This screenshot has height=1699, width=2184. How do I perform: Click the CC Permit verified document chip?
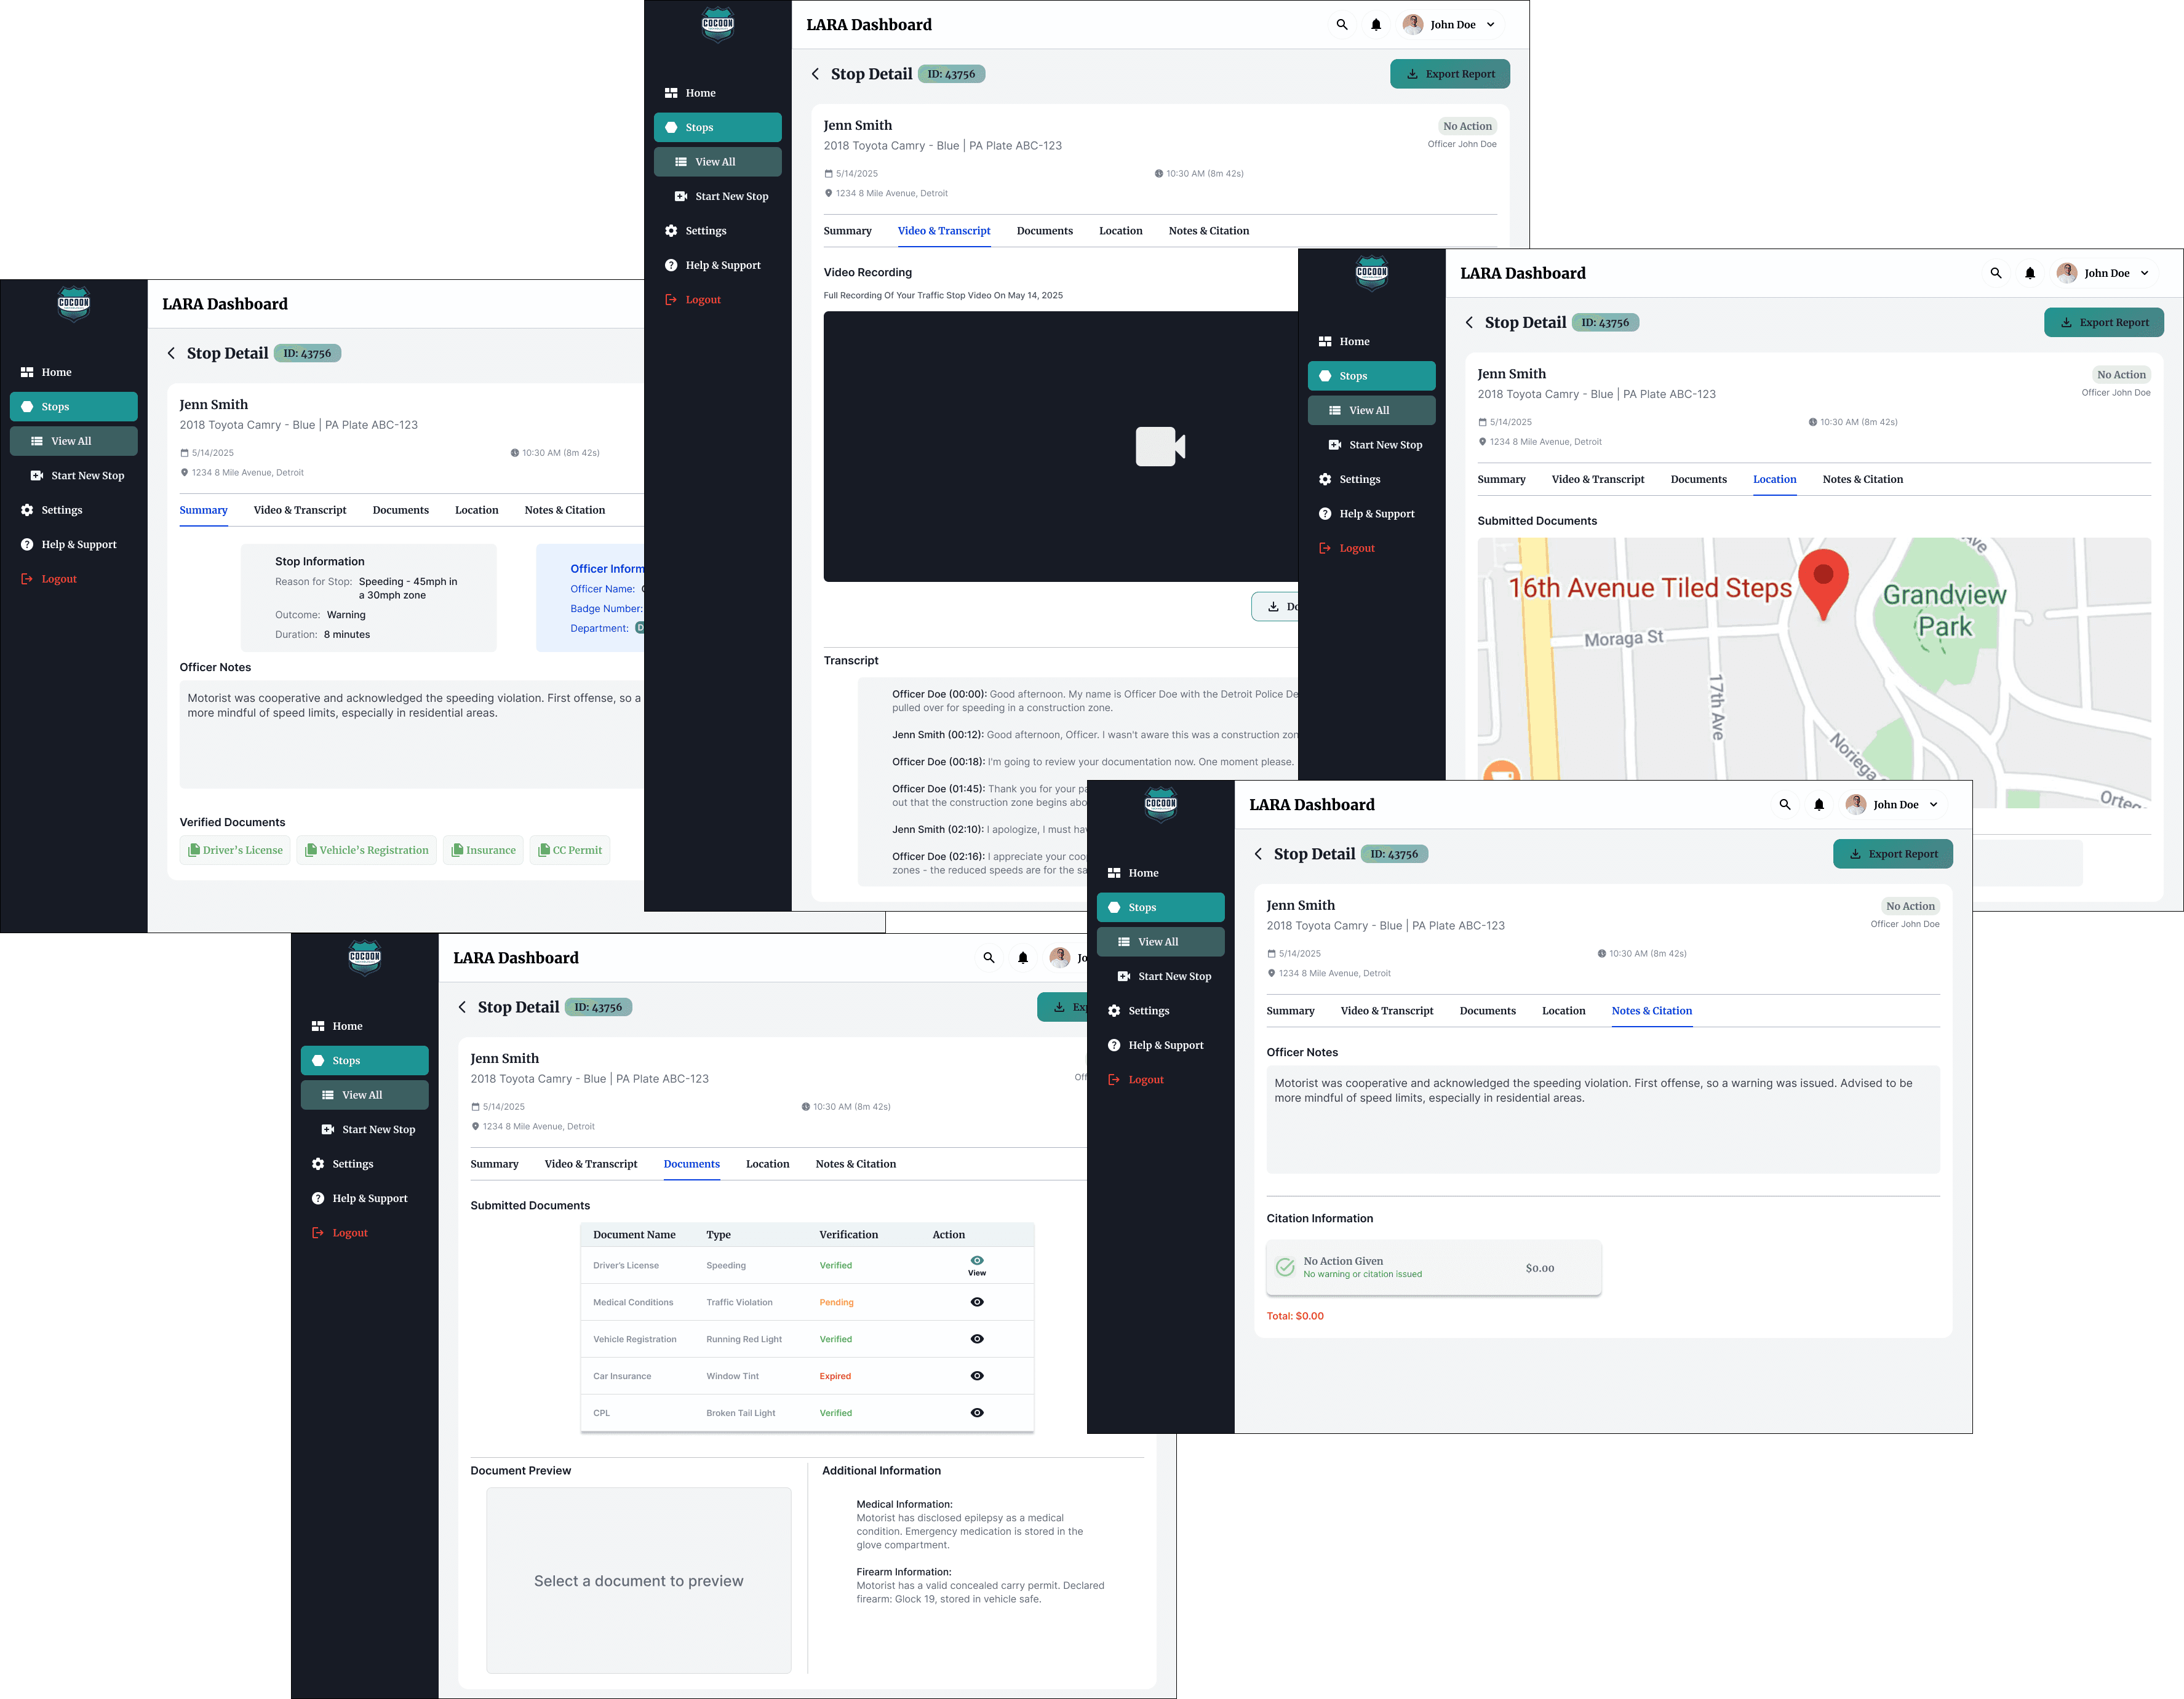click(x=570, y=850)
